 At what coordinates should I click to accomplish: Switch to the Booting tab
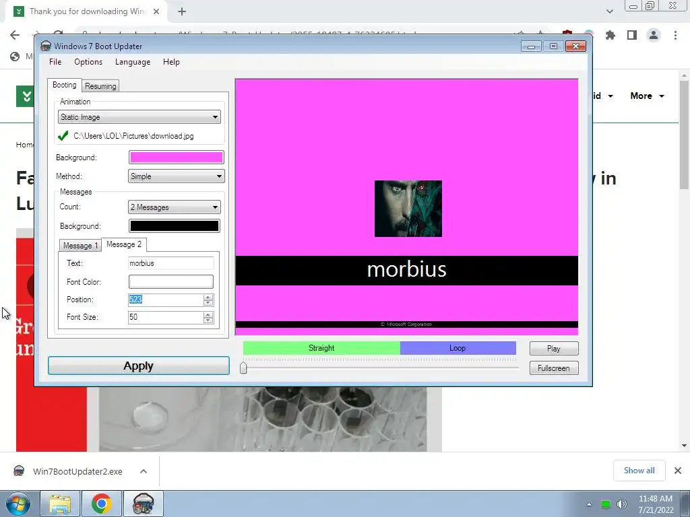point(64,85)
